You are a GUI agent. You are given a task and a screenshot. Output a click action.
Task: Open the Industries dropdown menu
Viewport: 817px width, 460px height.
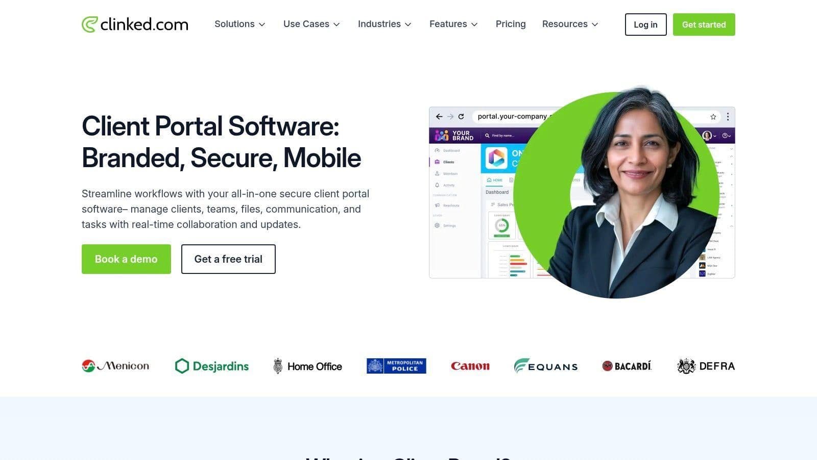click(385, 24)
